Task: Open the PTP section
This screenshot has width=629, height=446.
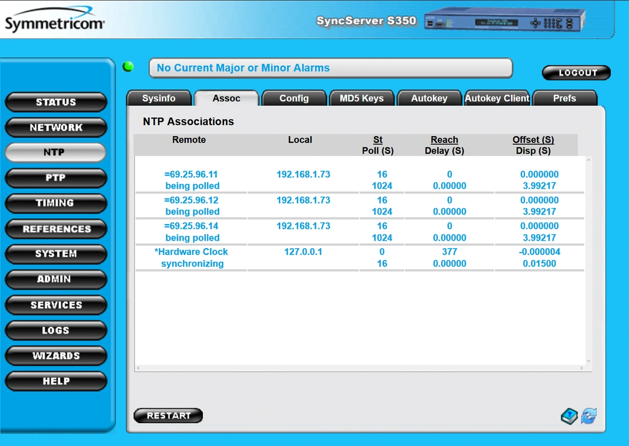Action: tap(56, 178)
